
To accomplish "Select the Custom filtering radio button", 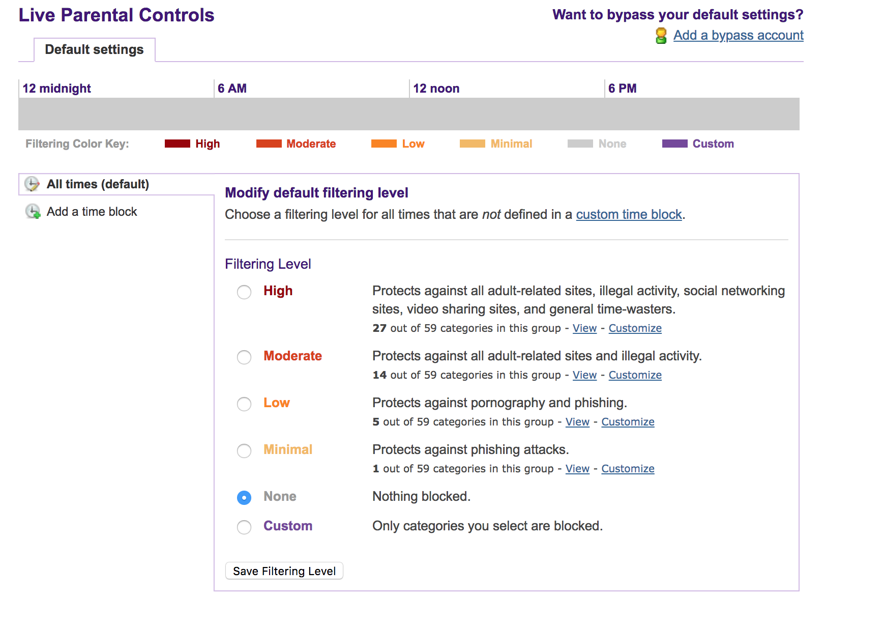I will (x=244, y=527).
